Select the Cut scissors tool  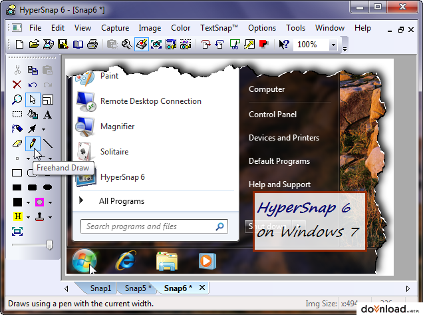click(x=17, y=70)
